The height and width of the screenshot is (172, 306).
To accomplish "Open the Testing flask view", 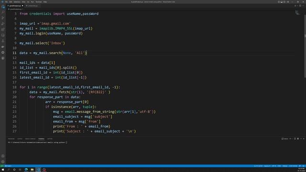I will tap(3, 41).
